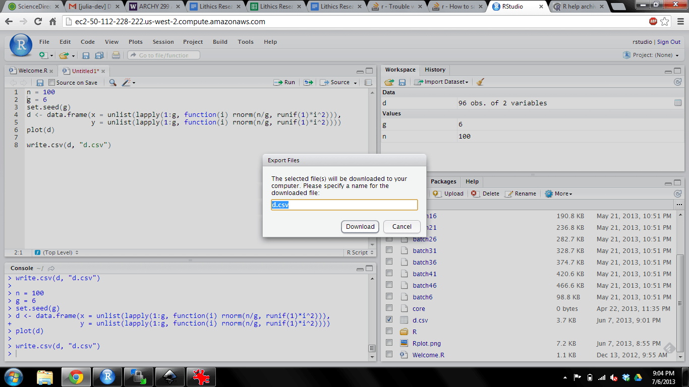Check the batch6 file checkbox
Image resolution: width=689 pixels, height=387 pixels.
click(389, 296)
